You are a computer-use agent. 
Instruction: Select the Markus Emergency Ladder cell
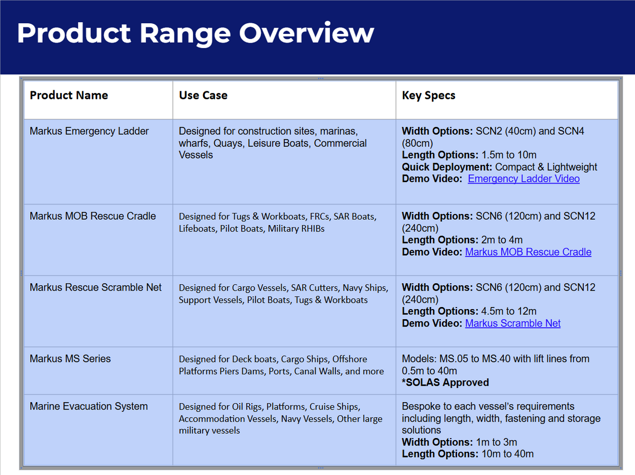pyautogui.click(x=98, y=162)
